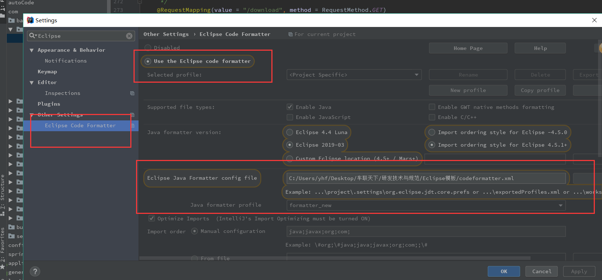The width and height of the screenshot is (602, 280).
Task: Clear the Eclipse search field text
Action: [x=129, y=36]
